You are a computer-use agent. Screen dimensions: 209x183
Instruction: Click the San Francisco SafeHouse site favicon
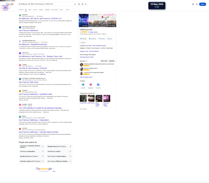point(20,27)
